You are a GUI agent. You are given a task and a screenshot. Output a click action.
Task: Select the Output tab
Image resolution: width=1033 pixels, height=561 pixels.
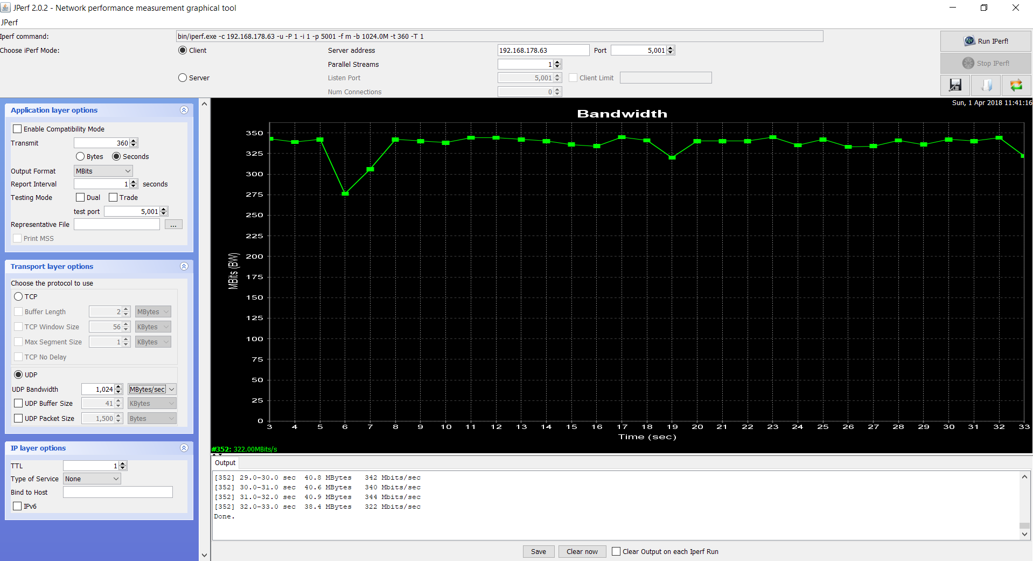click(x=225, y=462)
